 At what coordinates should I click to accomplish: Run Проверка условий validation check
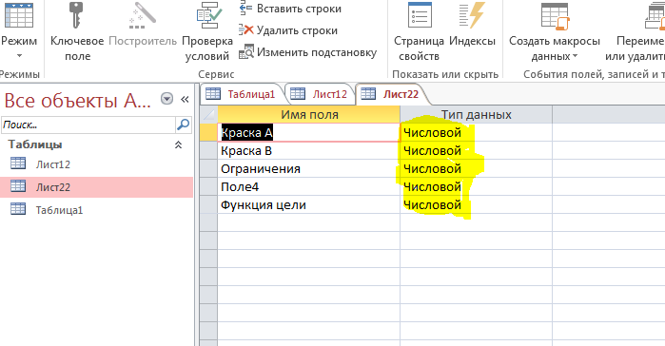click(207, 31)
